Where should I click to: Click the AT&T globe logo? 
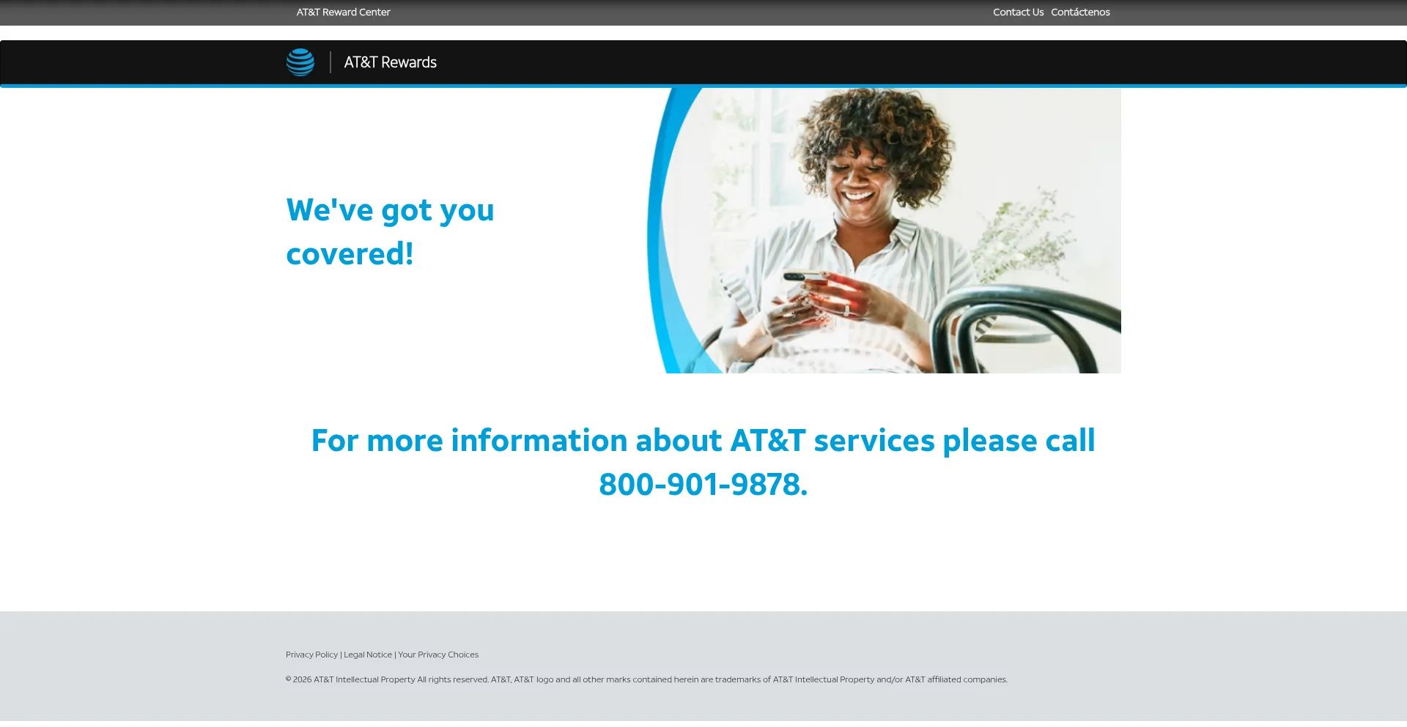pyautogui.click(x=300, y=62)
